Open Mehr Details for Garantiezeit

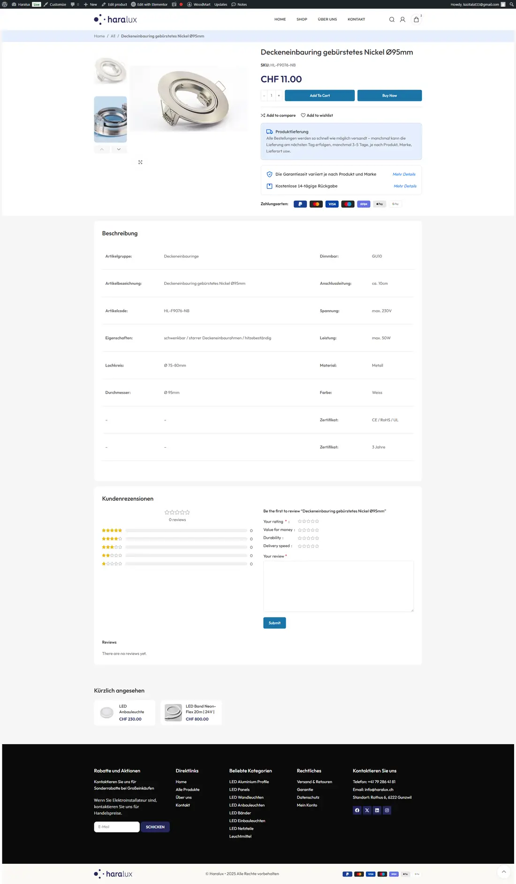click(x=404, y=174)
